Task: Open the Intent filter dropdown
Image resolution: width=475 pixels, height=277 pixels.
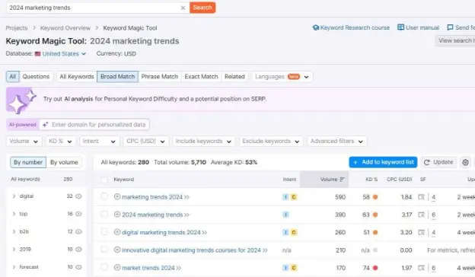Action: click(99, 142)
